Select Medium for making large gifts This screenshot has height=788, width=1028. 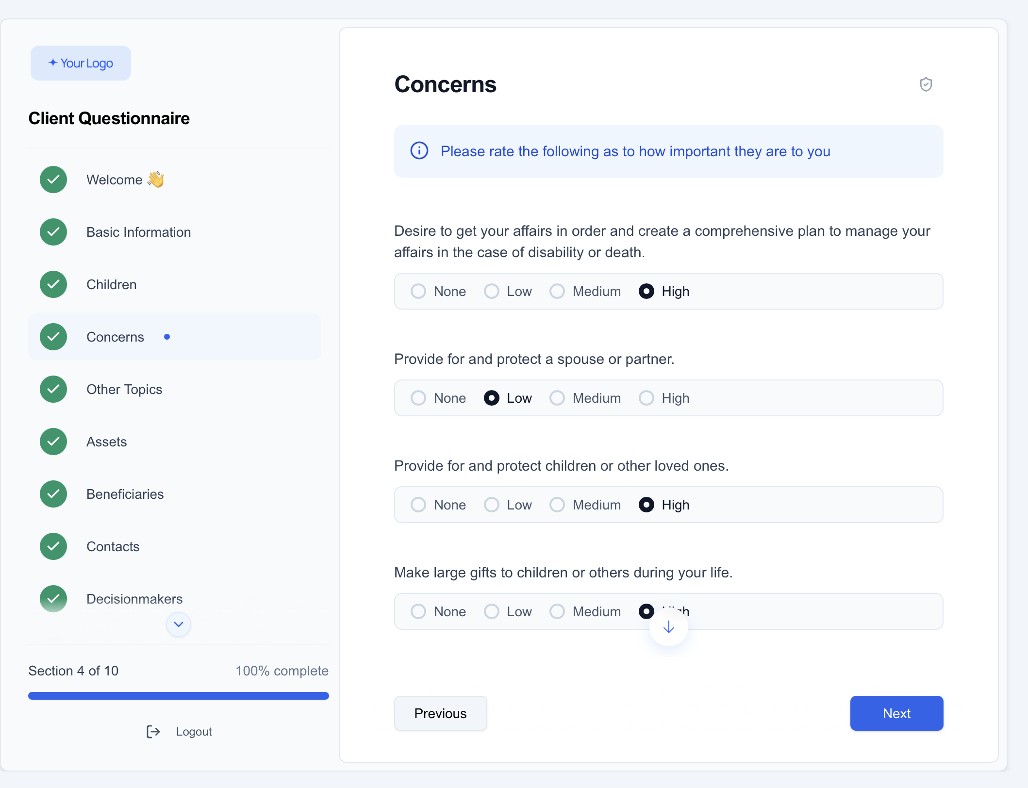click(557, 611)
